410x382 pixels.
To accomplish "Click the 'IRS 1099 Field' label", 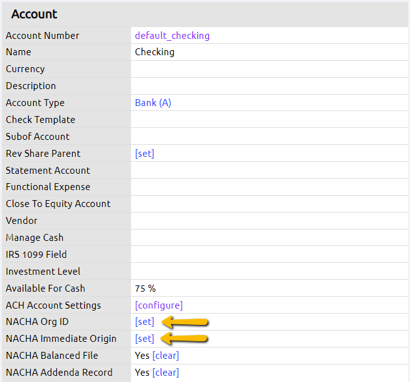I will (36, 255).
